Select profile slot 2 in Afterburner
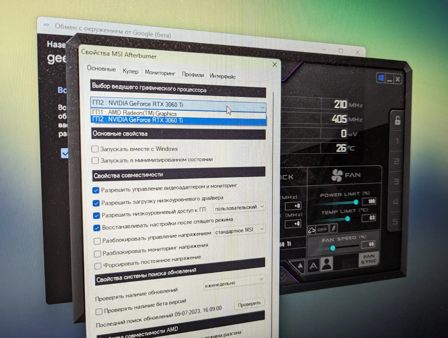This screenshot has height=338, width=448. pos(396,161)
